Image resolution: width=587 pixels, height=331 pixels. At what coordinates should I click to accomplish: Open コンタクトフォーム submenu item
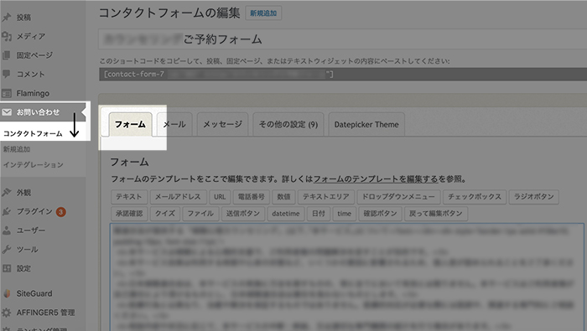click(33, 133)
